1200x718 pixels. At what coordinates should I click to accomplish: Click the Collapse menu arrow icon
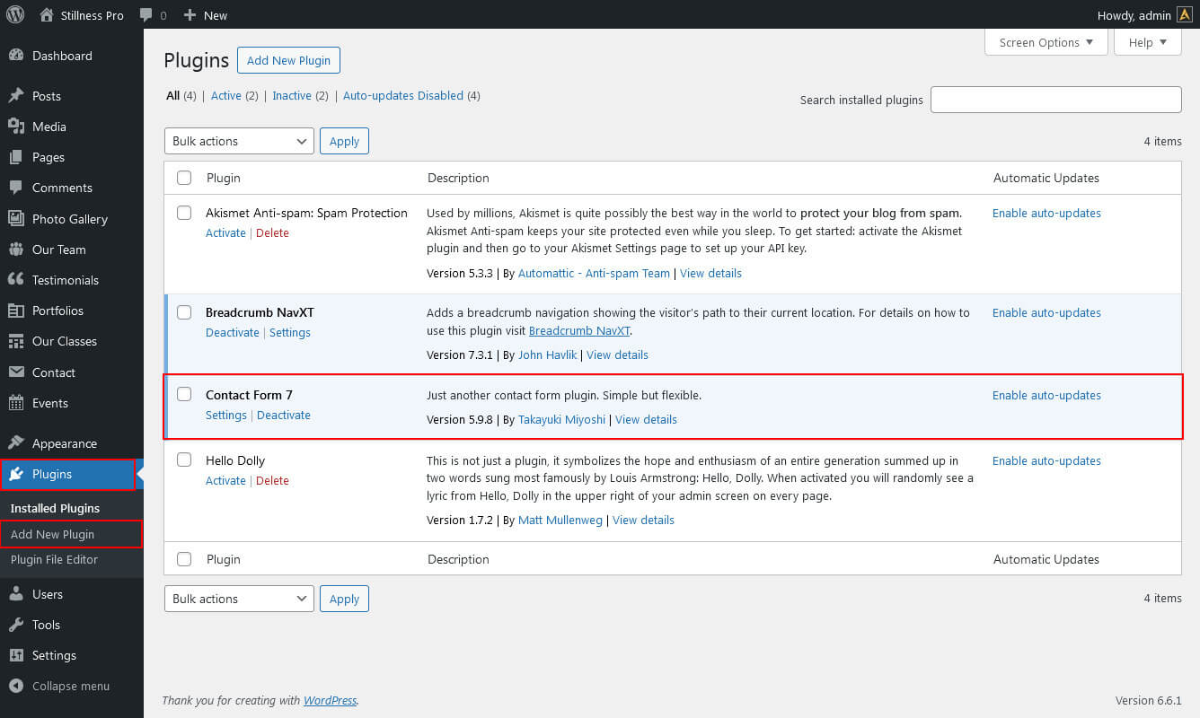tap(16, 686)
